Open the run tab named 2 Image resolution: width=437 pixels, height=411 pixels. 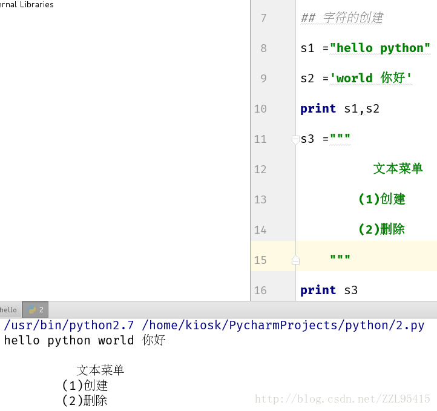(35, 309)
